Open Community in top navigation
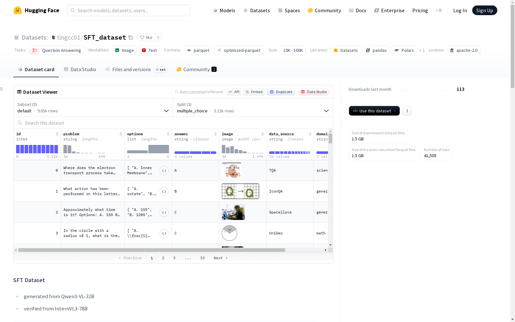 [x=324, y=10]
